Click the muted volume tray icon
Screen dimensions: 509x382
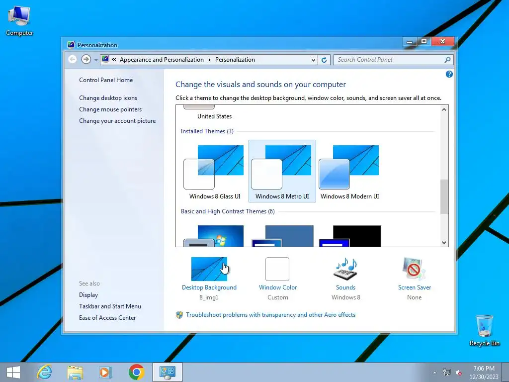coord(459,373)
